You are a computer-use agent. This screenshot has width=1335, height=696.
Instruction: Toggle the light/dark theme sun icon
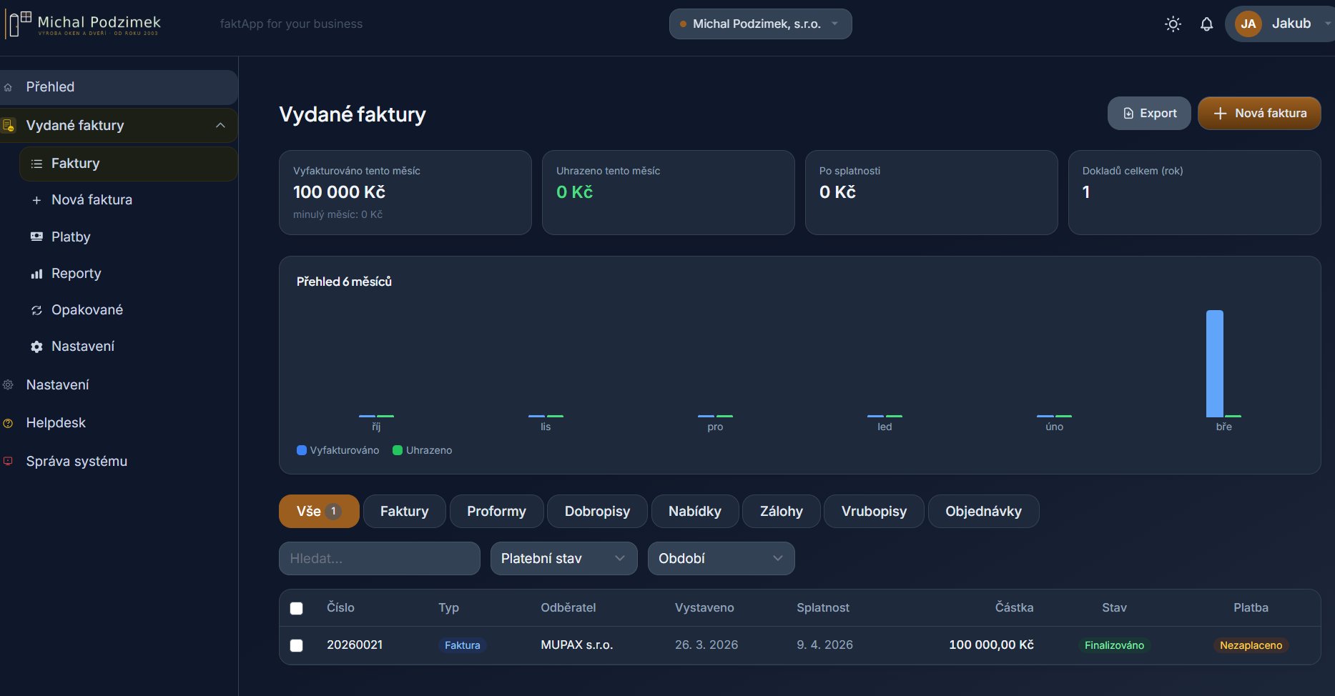(x=1173, y=24)
